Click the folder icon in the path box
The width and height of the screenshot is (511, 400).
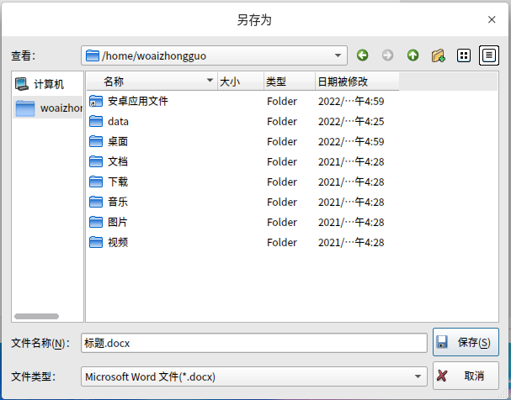click(93, 55)
